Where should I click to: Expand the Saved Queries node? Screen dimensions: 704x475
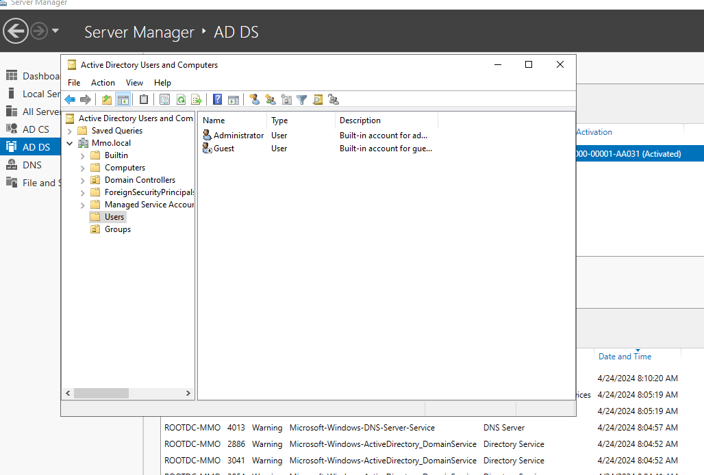[70, 131]
